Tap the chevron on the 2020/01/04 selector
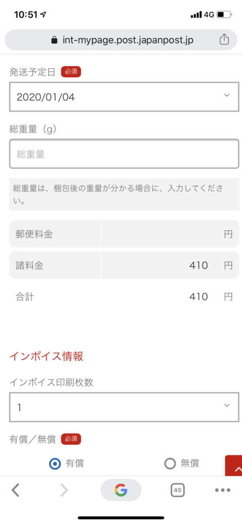This screenshot has width=242, height=524. [x=227, y=95]
